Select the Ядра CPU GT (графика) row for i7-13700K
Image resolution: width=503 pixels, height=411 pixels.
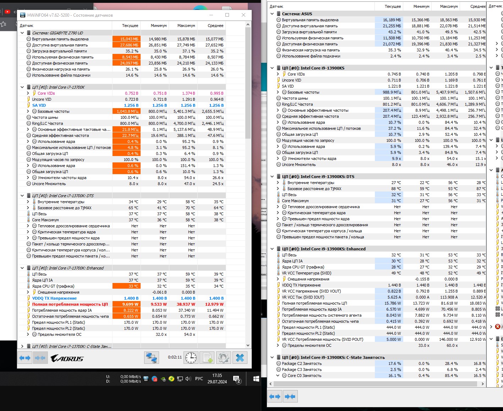coord(121,286)
